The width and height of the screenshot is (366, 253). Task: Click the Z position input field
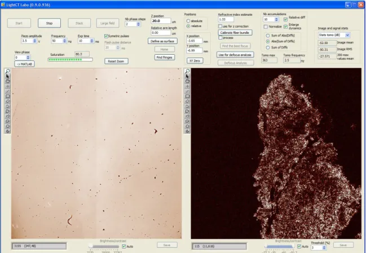coord(161,21)
